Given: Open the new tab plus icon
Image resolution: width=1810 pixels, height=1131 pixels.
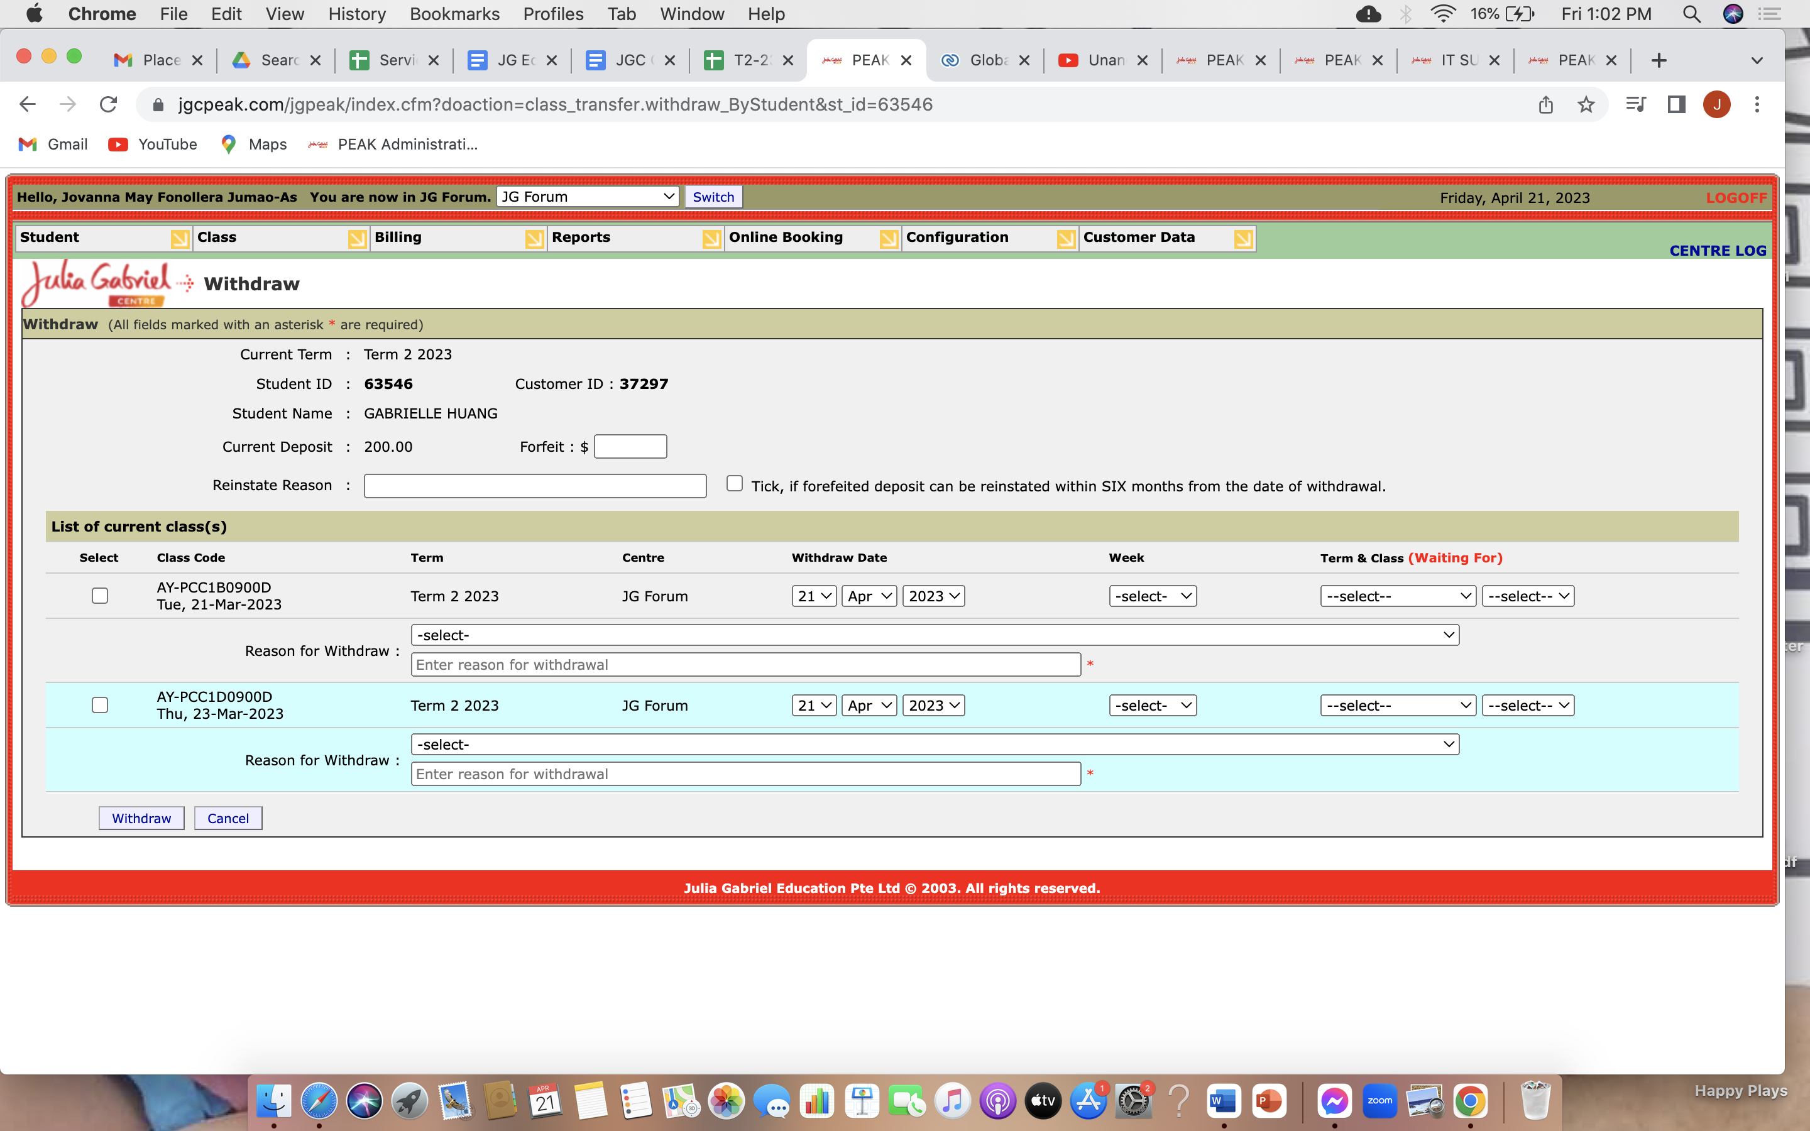Looking at the screenshot, I should (1658, 60).
